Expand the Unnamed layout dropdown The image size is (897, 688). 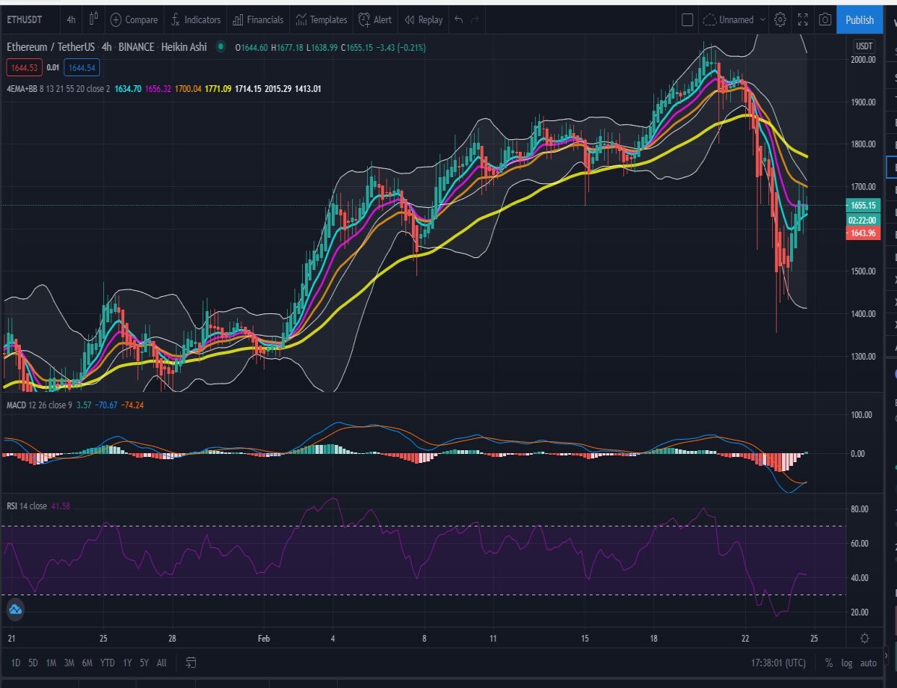coord(734,19)
